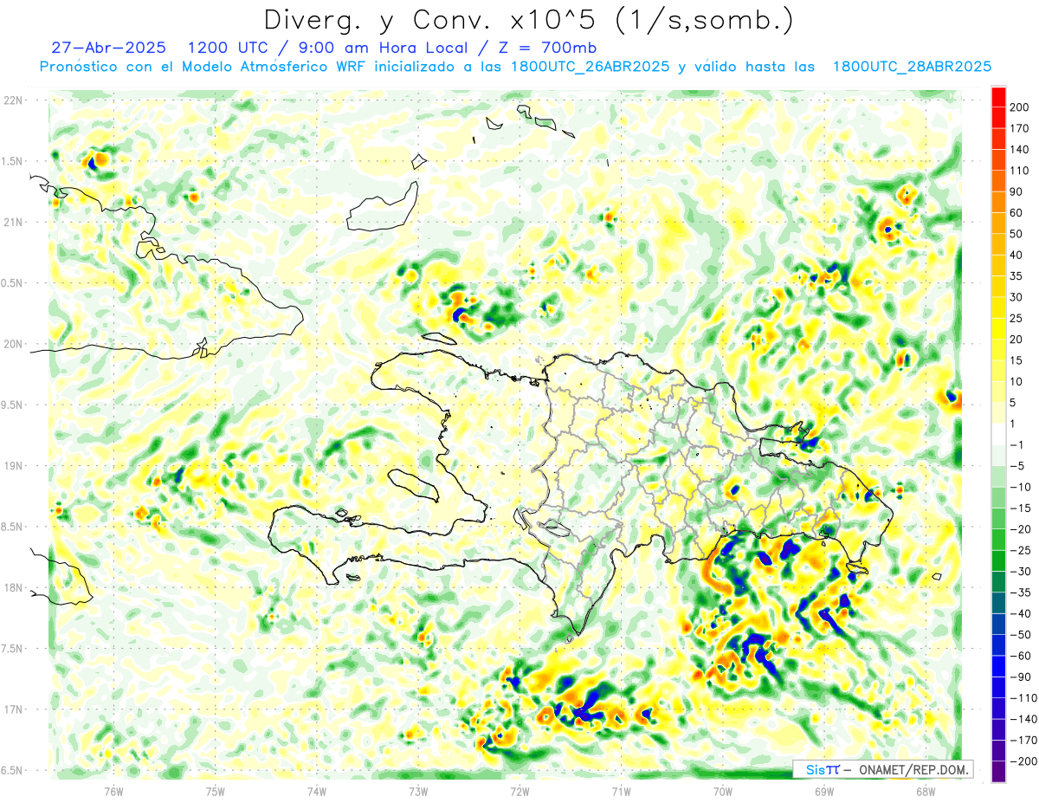Image resolution: width=1039 pixels, height=803 pixels.
Task: Click the colorbar label "-90"
Action: pyautogui.click(x=1020, y=677)
